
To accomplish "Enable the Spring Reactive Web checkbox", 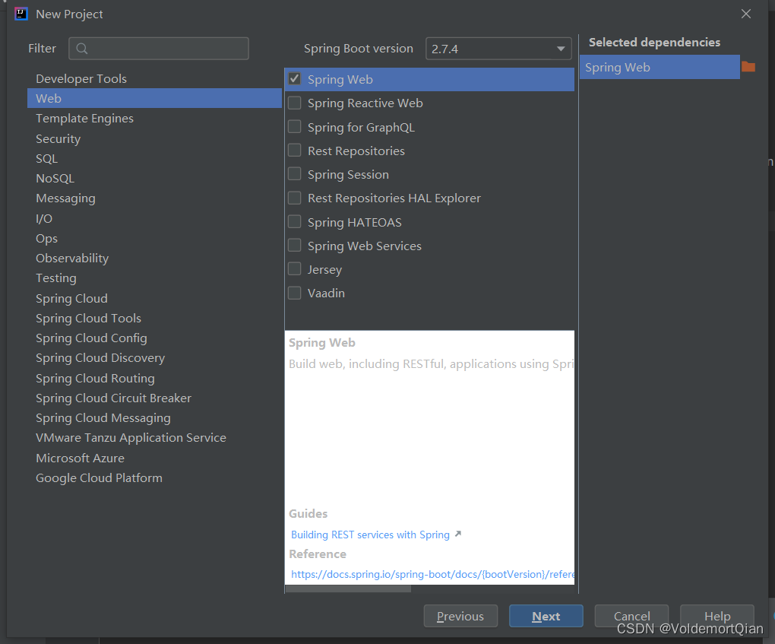I will coord(295,103).
